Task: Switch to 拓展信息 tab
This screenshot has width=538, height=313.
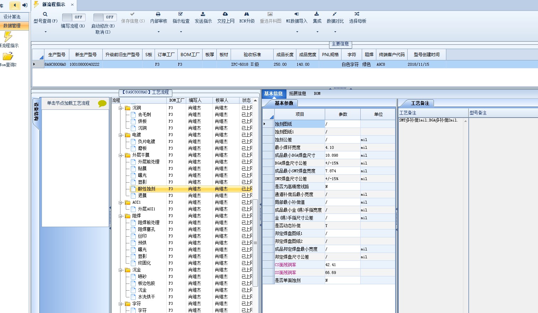Action: click(297, 94)
